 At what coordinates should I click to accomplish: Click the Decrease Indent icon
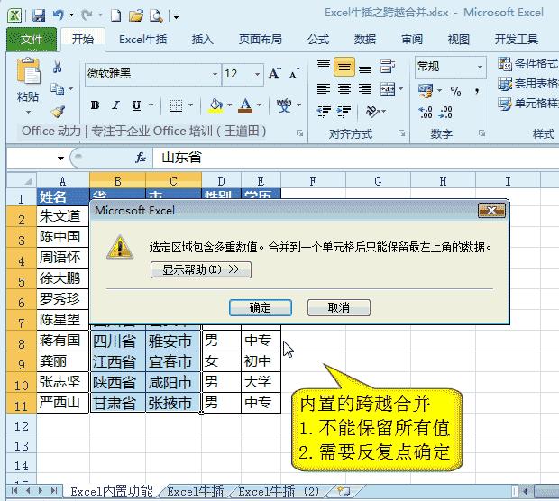(324, 111)
